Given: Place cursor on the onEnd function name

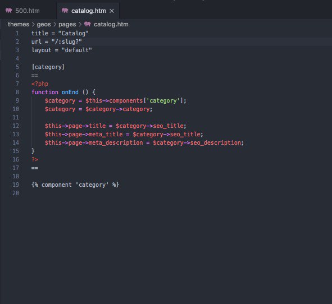Looking at the screenshot, I should click(70, 92).
